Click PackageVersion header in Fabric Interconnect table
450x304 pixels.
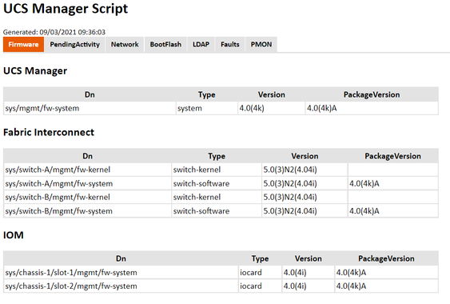point(393,156)
